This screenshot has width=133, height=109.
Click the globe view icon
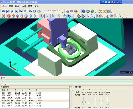(x=92, y=11)
